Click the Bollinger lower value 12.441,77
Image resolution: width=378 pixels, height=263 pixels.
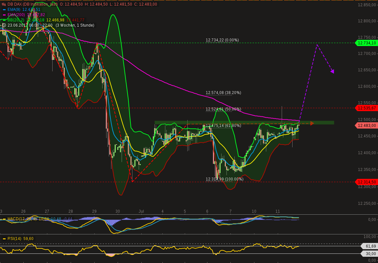tap(75, 20)
